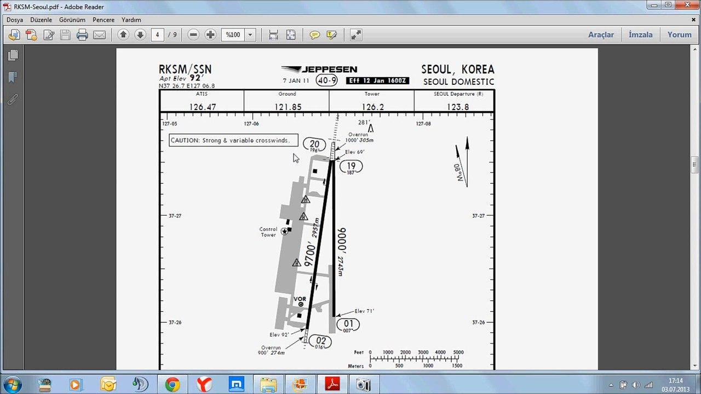The width and height of the screenshot is (701, 394).
Task: Click the network signal tray icon
Action: click(x=649, y=385)
